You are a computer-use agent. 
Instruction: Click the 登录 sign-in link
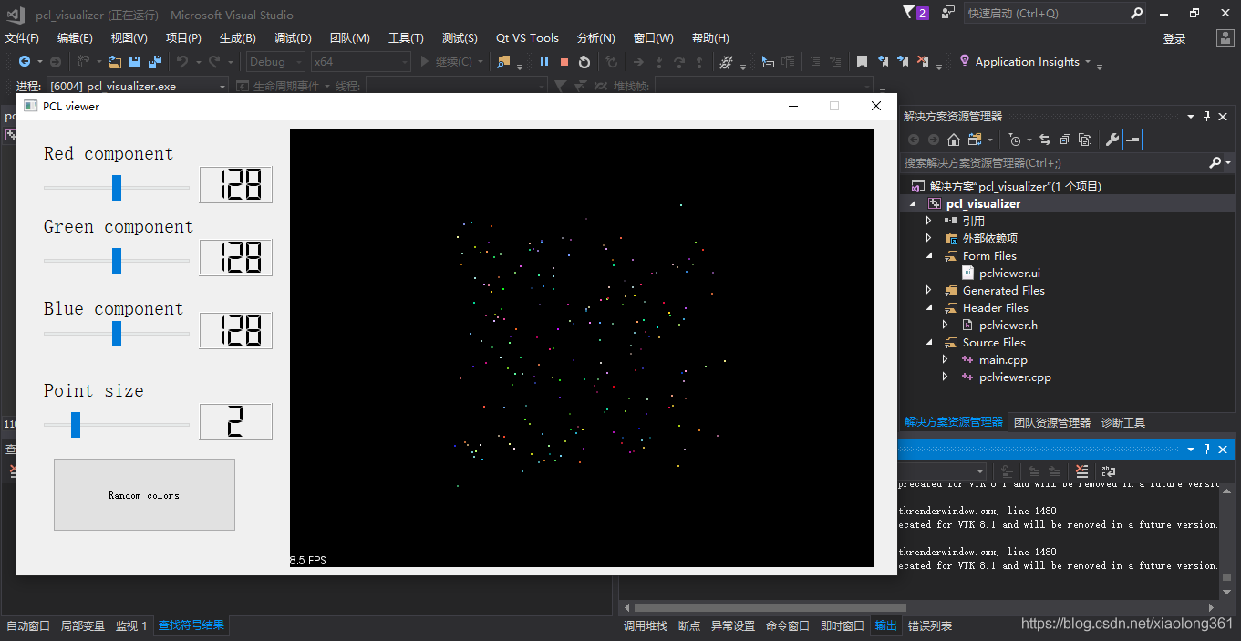(1174, 38)
